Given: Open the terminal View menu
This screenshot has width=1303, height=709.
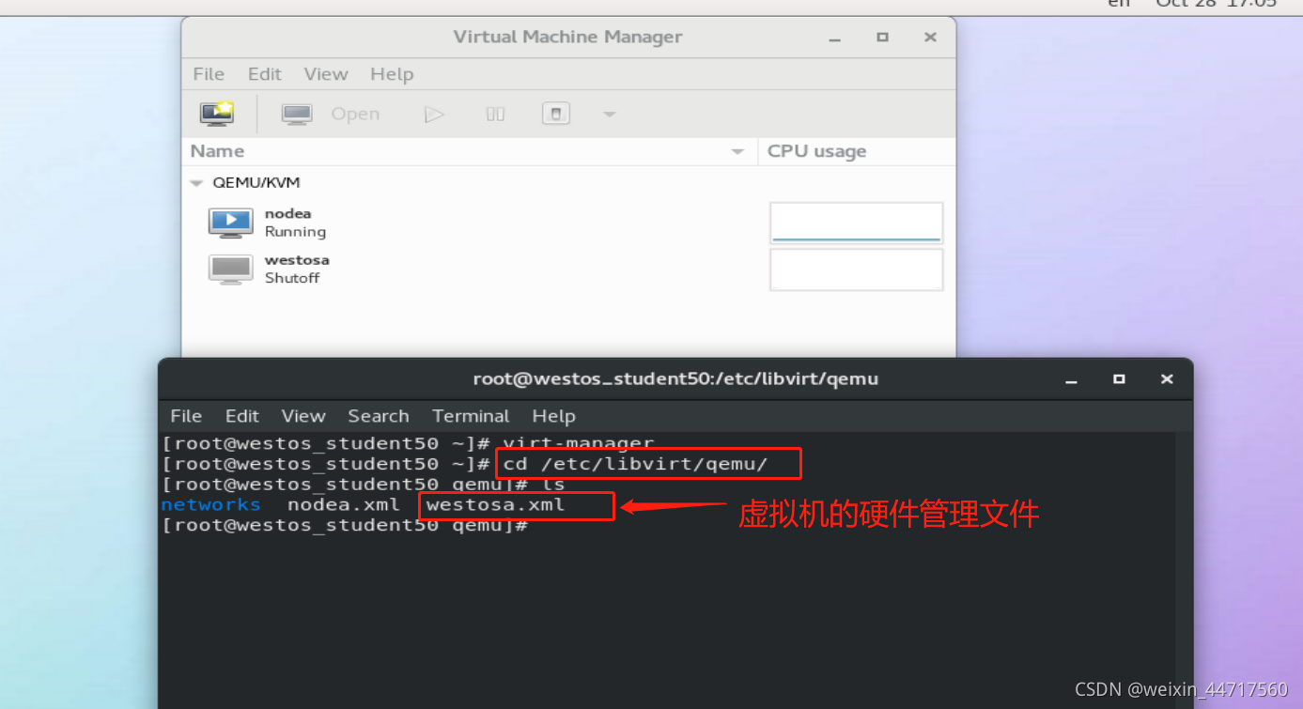Looking at the screenshot, I should pos(303,416).
